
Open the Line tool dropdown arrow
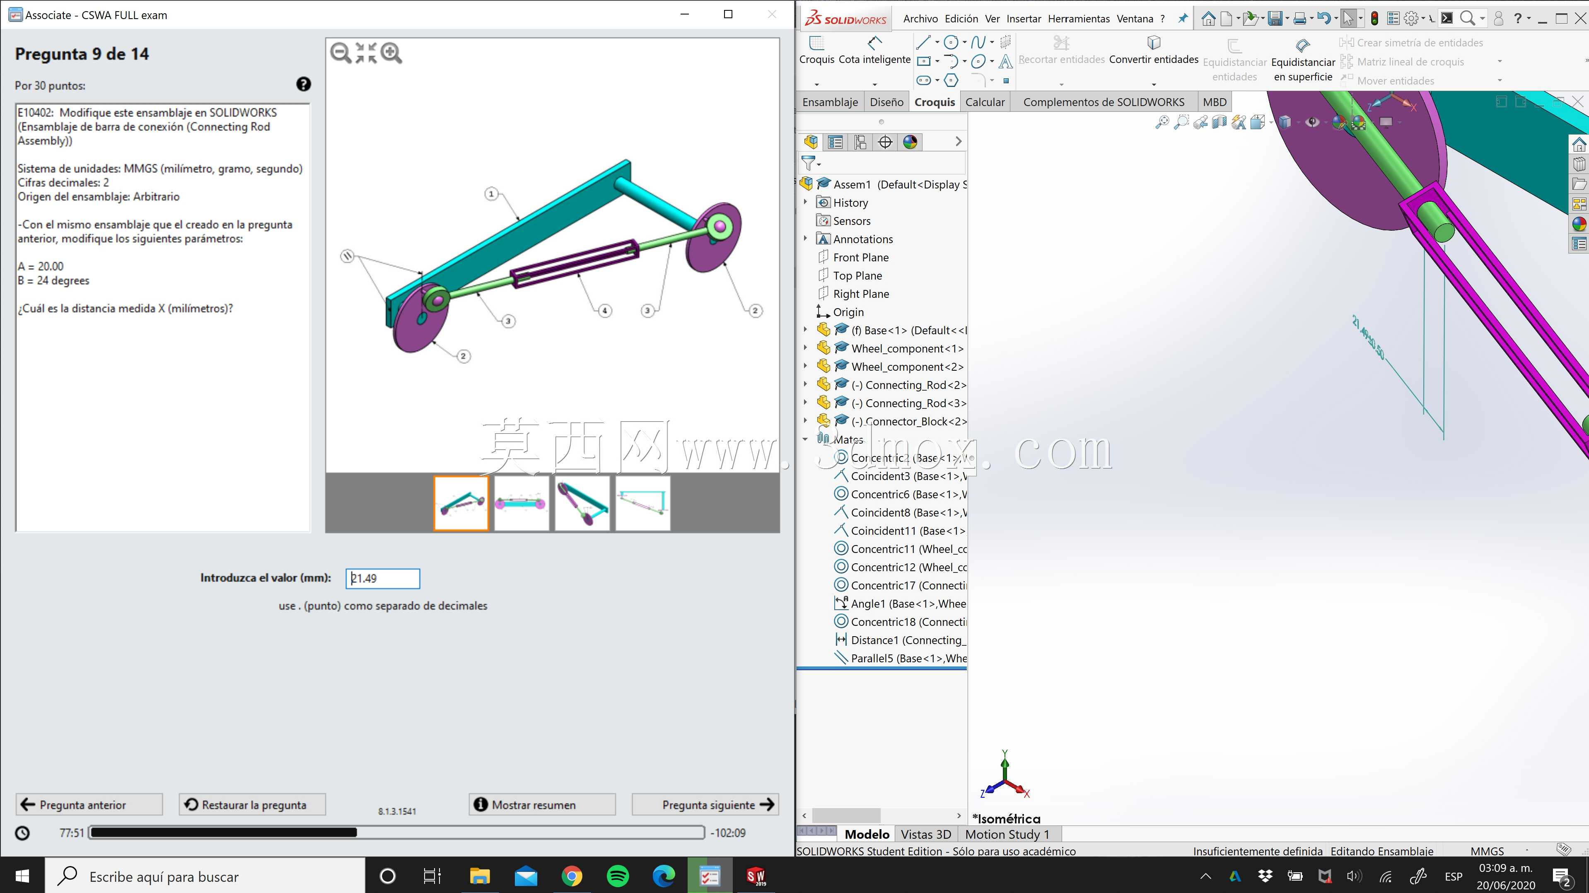point(937,43)
